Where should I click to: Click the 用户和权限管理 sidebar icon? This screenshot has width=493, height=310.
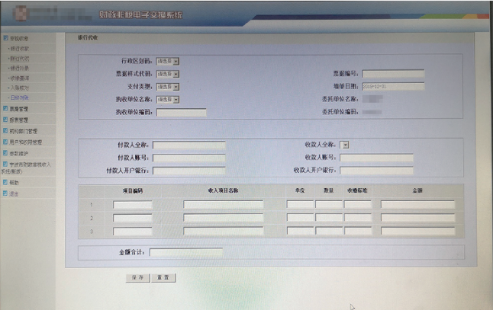tap(5, 142)
